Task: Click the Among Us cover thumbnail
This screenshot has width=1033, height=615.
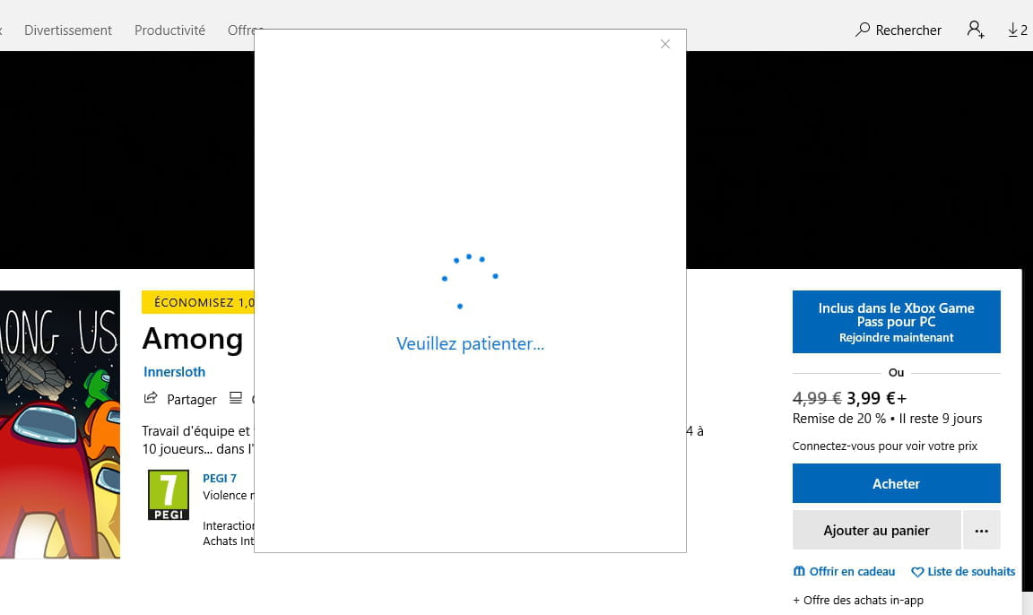Action: [x=60, y=425]
